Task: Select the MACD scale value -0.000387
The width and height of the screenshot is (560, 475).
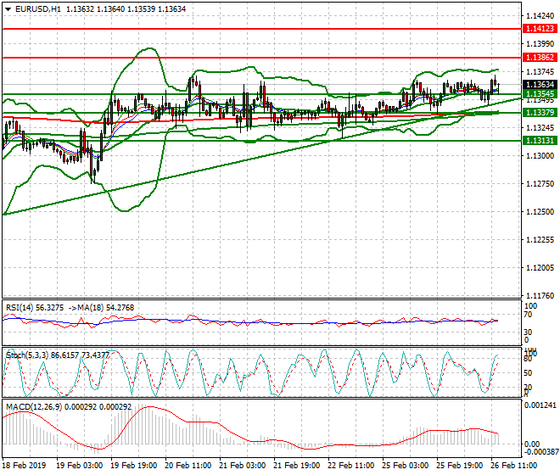Action: coord(540,452)
